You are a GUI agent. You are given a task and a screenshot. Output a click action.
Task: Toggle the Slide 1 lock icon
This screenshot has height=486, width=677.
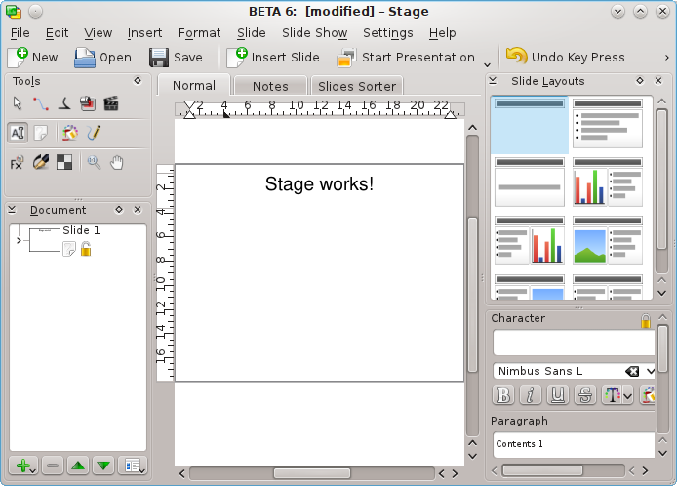click(86, 250)
